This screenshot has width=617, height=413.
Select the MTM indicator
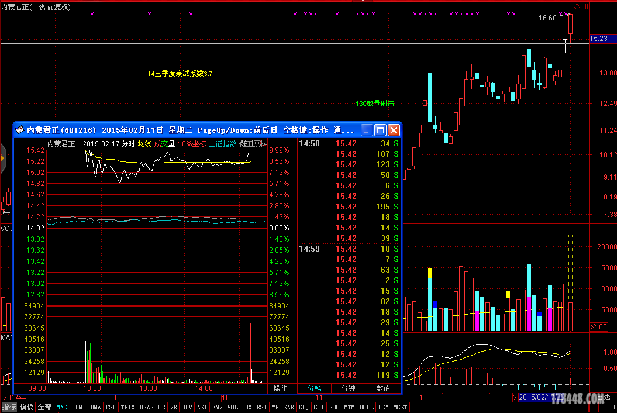[x=349, y=408]
